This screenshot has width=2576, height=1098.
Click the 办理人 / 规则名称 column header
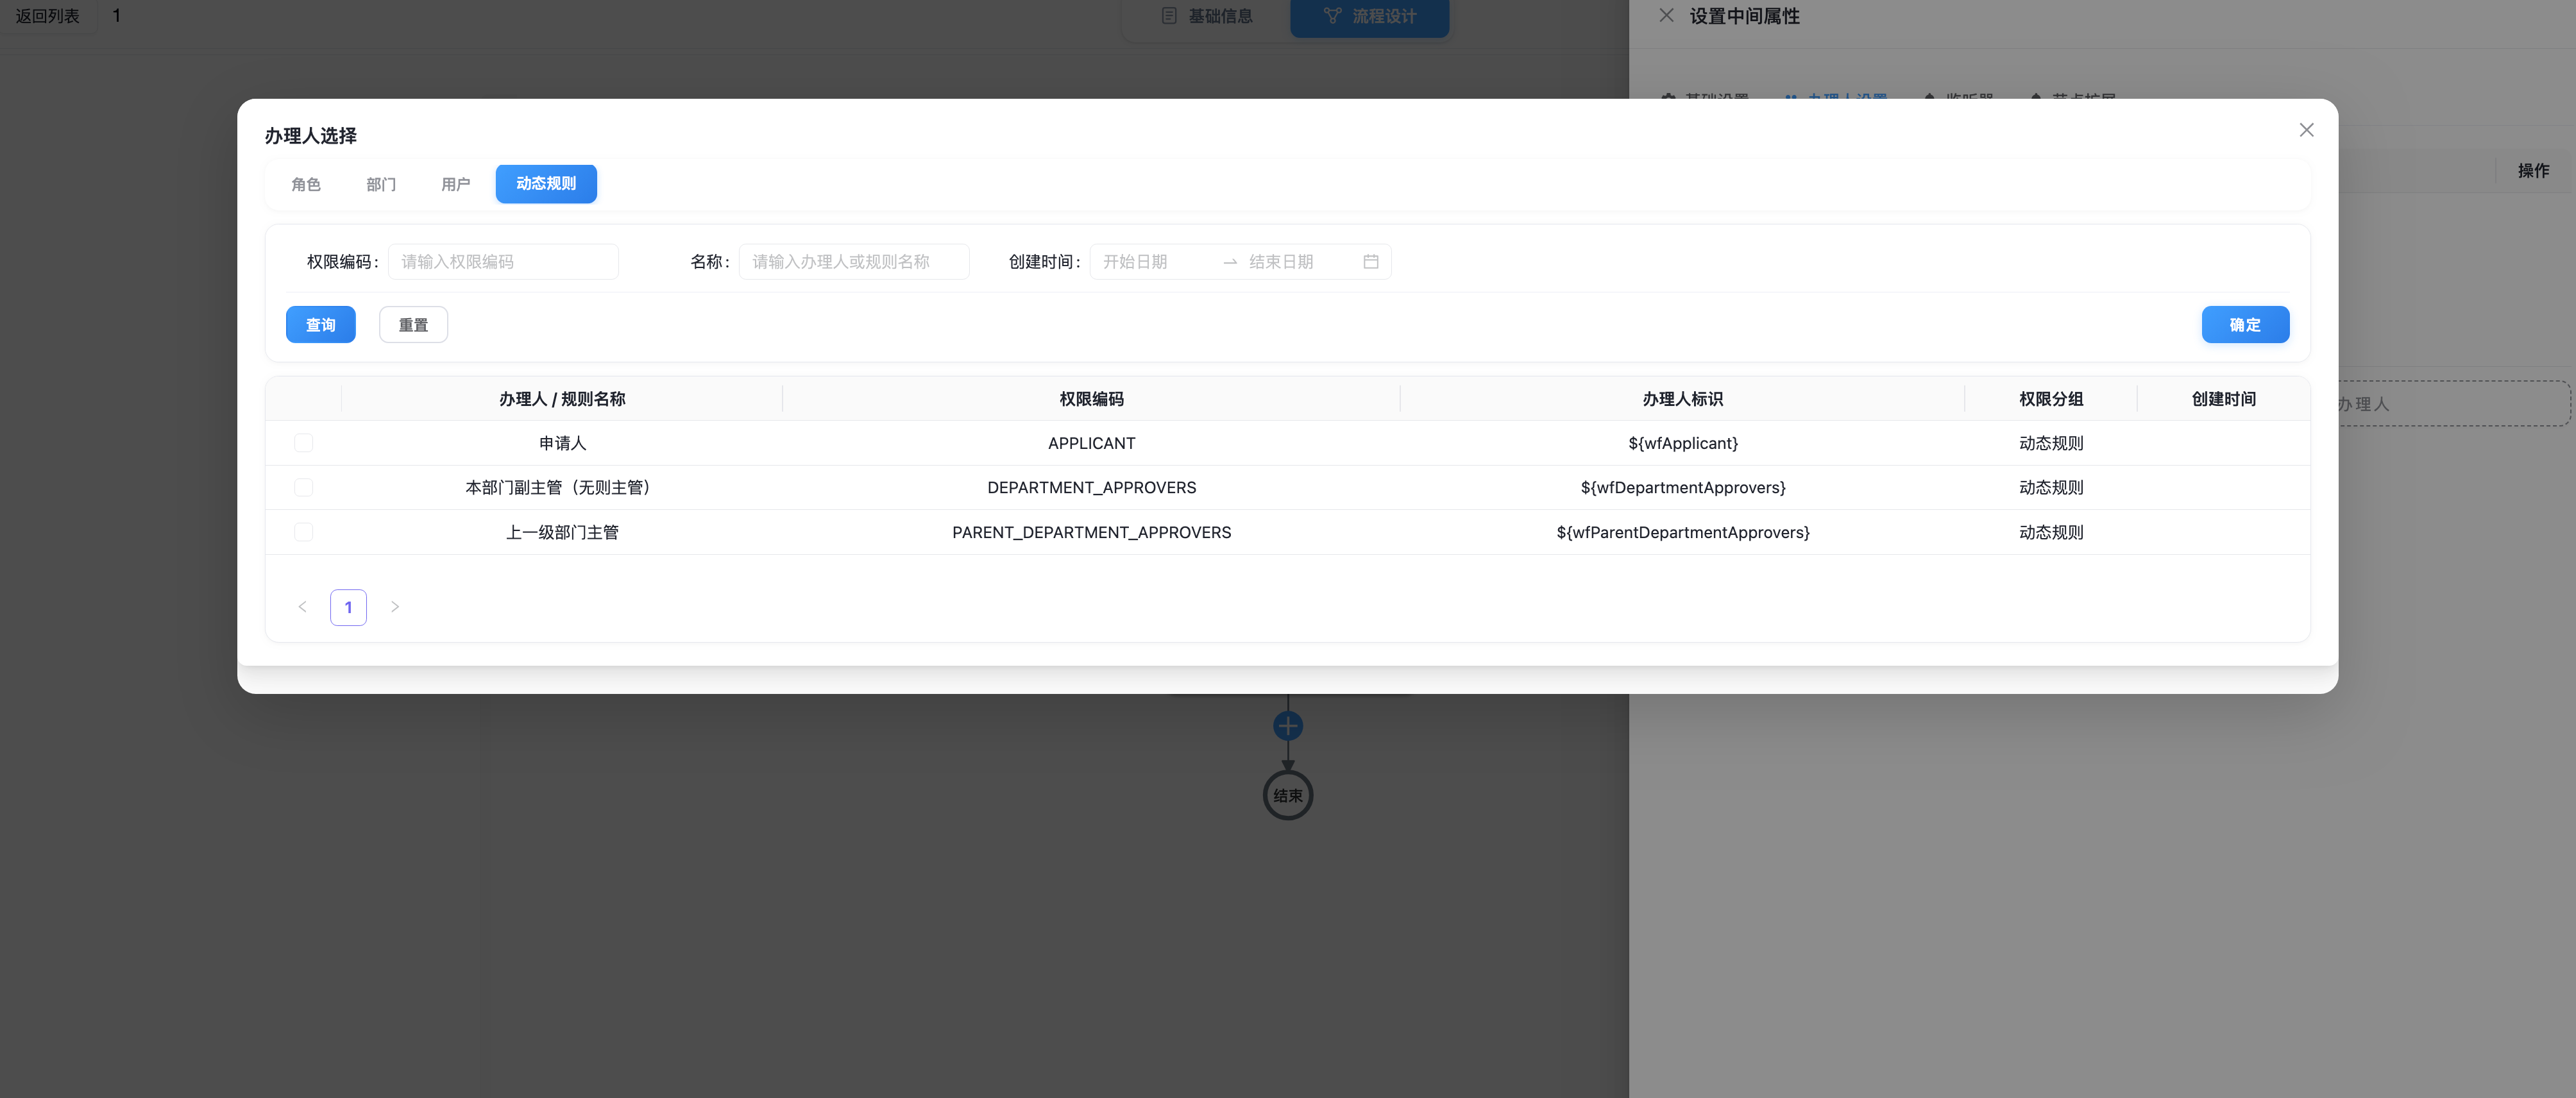[562, 399]
